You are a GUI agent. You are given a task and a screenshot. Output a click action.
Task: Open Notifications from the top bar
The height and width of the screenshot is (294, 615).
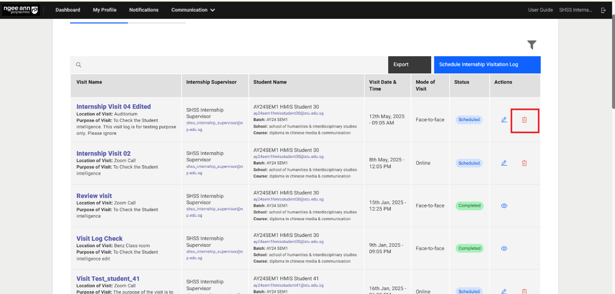[x=144, y=10]
